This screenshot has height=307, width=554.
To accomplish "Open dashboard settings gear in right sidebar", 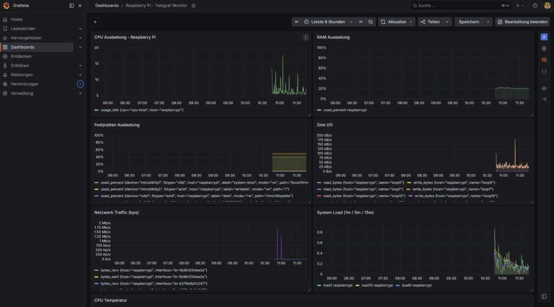I will pyautogui.click(x=544, y=49).
